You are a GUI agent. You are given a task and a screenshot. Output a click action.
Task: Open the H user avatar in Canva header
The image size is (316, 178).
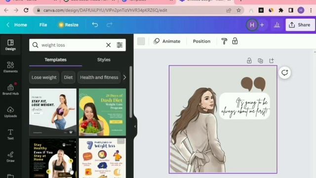[x=252, y=25]
